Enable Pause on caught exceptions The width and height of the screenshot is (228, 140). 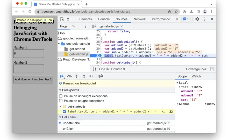click(61, 101)
